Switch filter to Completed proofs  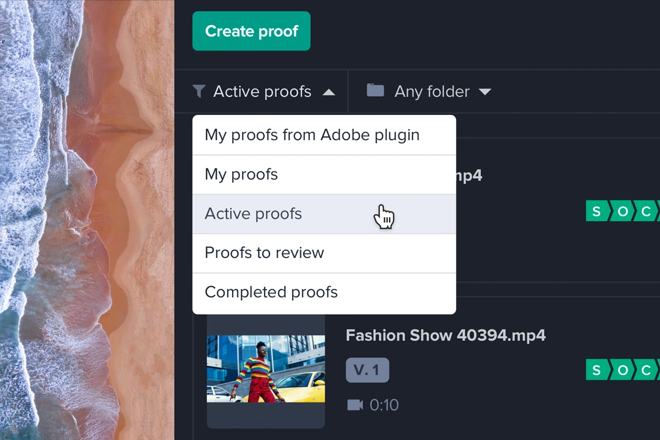(x=271, y=292)
